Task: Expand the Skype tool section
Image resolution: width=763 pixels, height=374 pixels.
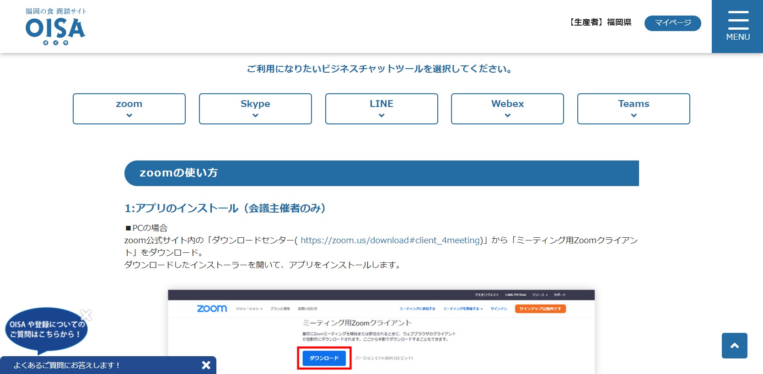Action: click(255, 109)
